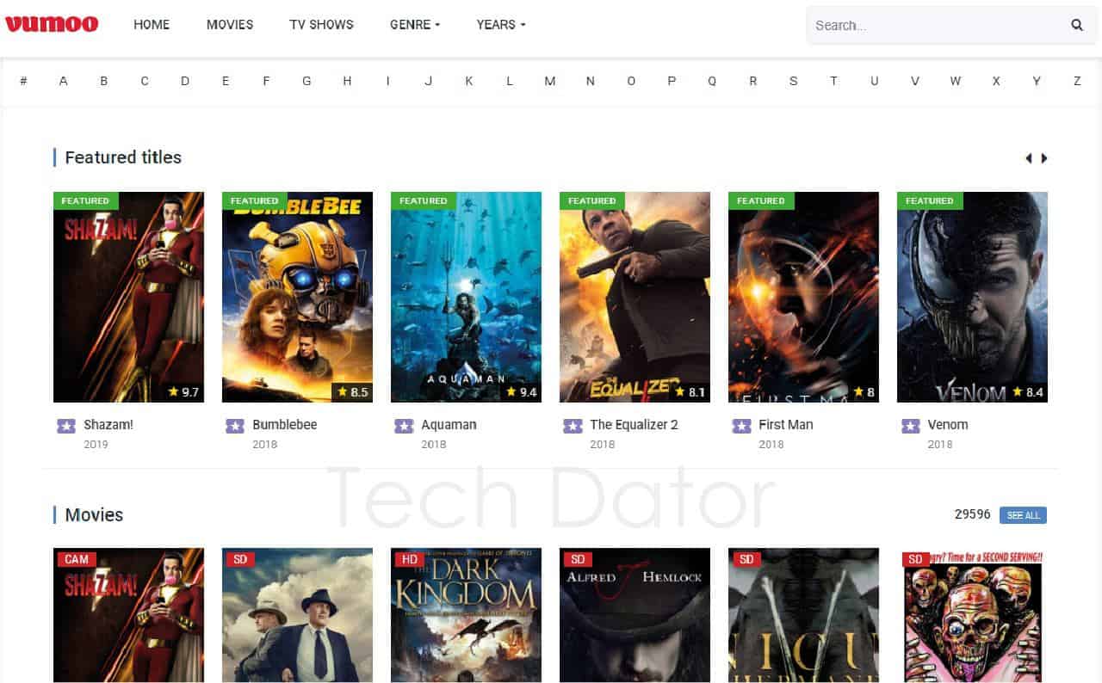Open the Alfred Hemlock SD movie poster
Screen dimensions: 1102x683
(x=635, y=615)
